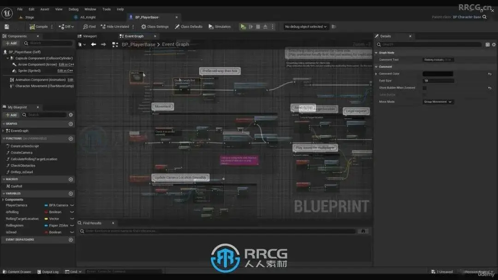The height and width of the screenshot is (280, 498).
Task: Open the graph bookmarks dropdown
Action: (x=82, y=44)
